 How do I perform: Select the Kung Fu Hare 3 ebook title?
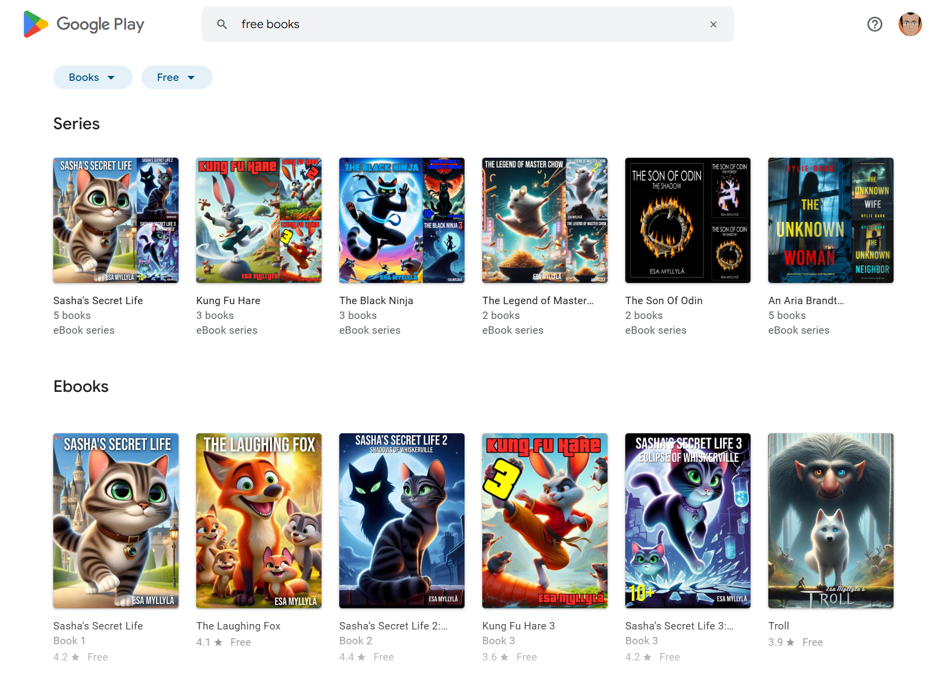518,626
